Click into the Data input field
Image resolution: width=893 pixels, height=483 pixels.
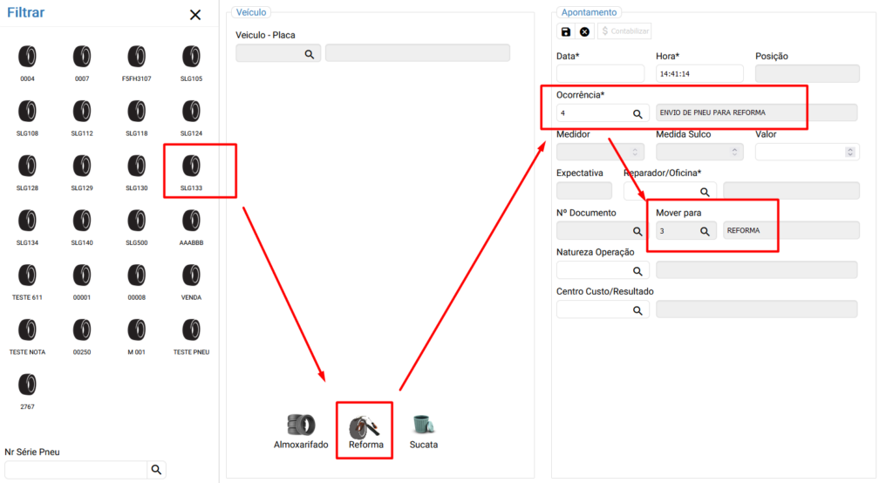(600, 74)
